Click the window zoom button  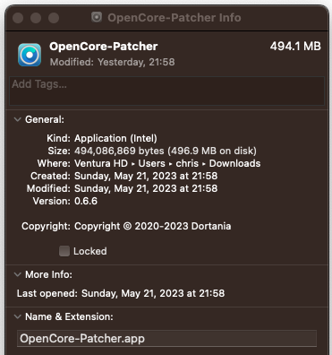pos(54,18)
